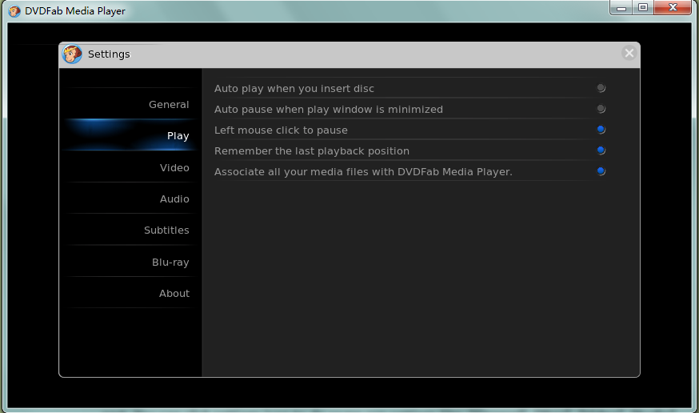
Task: Click the Settings dialog title text
Action: point(109,54)
